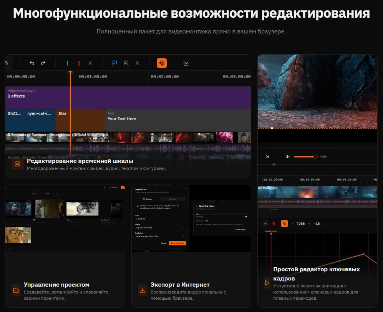Open the Codec dropdown in Export Video
383x312 pixels.
click(160, 219)
